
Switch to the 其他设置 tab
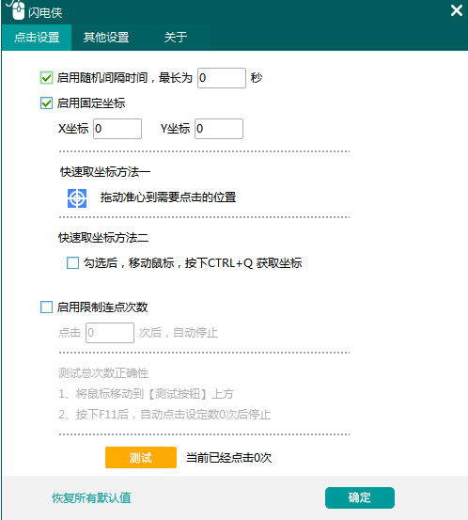[106, 38]
